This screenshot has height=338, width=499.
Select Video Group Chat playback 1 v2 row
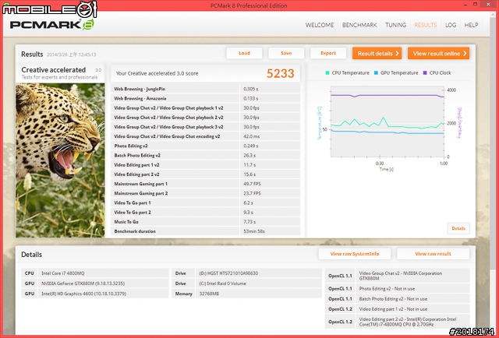205,107
